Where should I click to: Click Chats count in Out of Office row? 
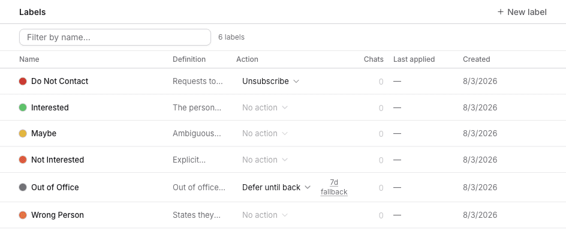[x=381, y=188]
